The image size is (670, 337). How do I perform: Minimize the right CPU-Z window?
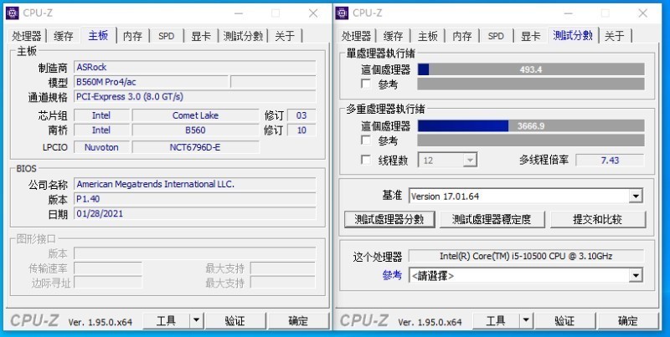tap(569, 13)
